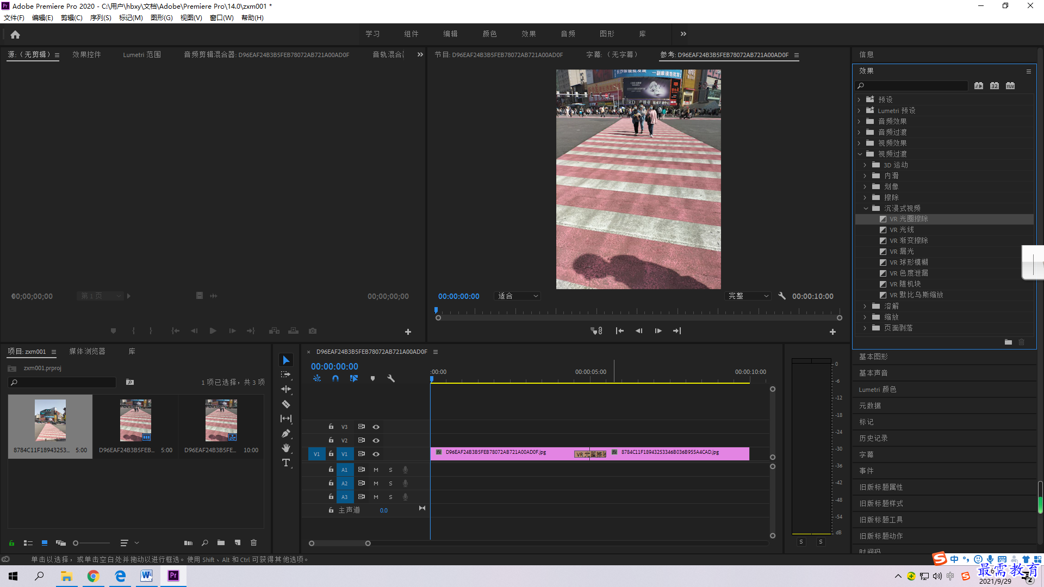Toggle V3 track output eye
This screenshot has height=587, width=1044.
[x=376, y=427]
